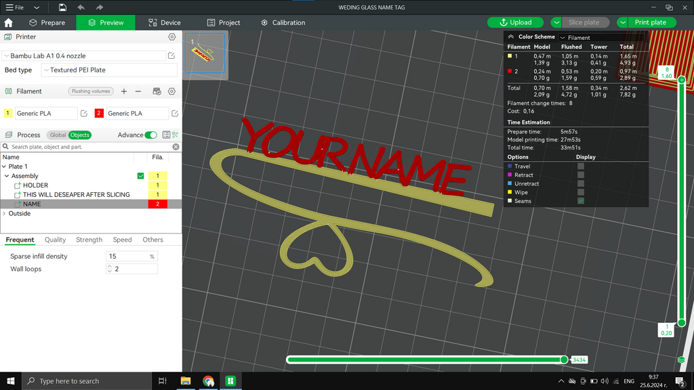This screenshot has width=694, height=390.
Task: Switch process mode to Objects
Action: pyautogui.click(x=80, y=135)
